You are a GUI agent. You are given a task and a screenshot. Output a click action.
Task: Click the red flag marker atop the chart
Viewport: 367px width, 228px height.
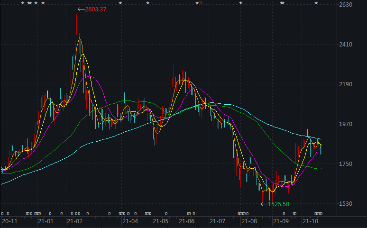201,3
